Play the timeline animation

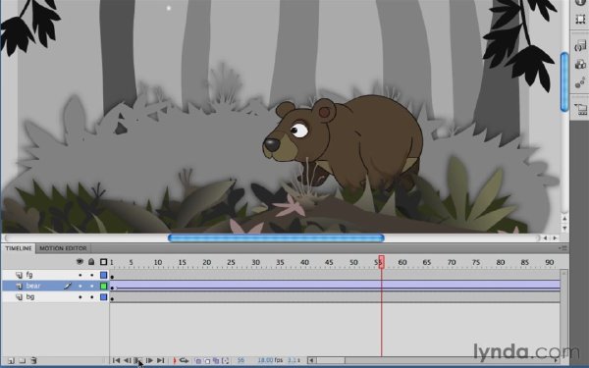click(x=137, y=360)
